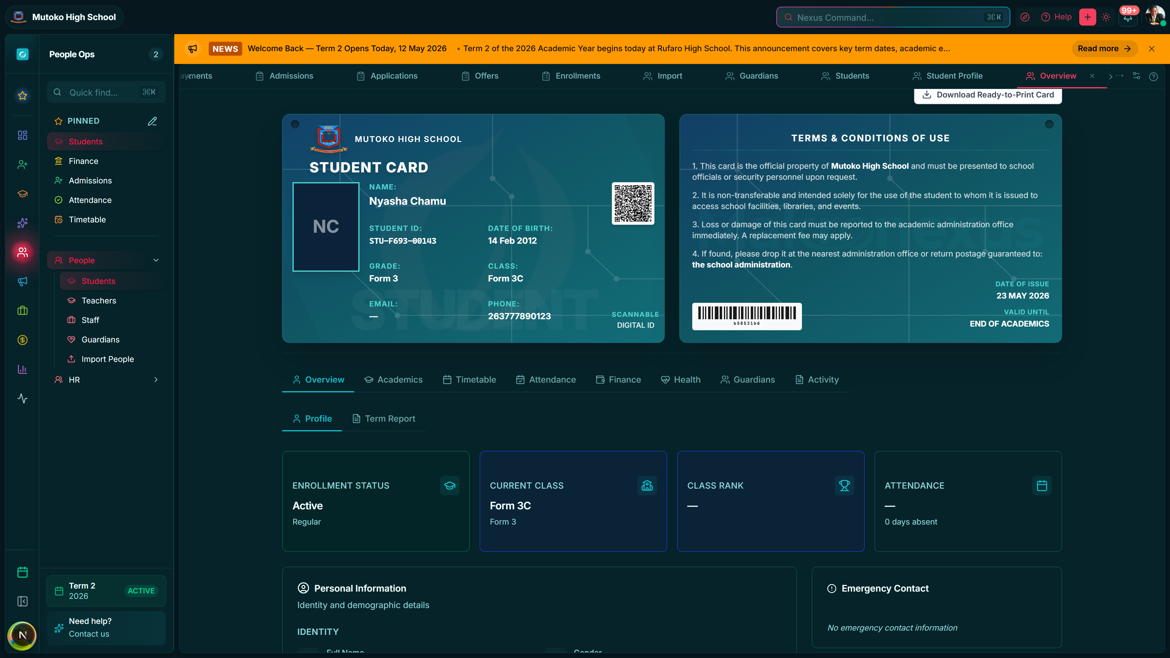Viewport: 1170px width, 658px height.
Task: Open the compass explore icon
Action: point(1025,17)
